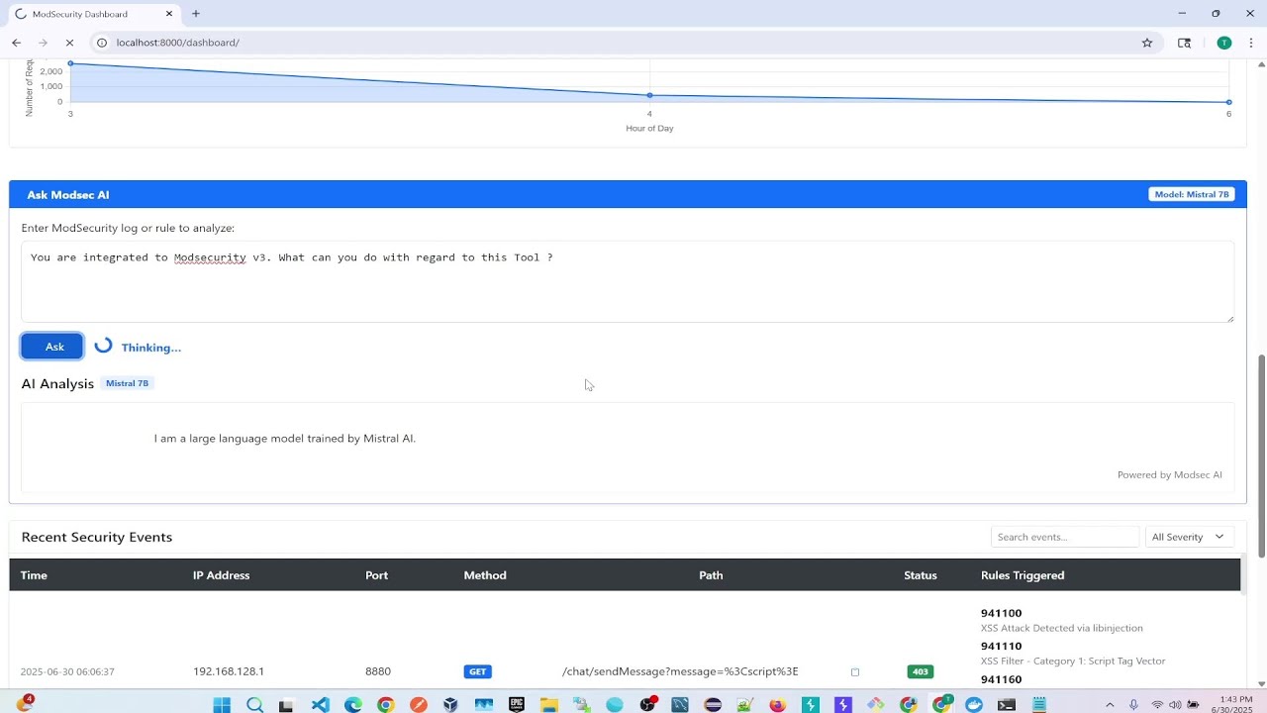Click the Rules Triggered column header
Image resolution: width=1267 pixels, height=713 pixels.
tap(1023, 575)
